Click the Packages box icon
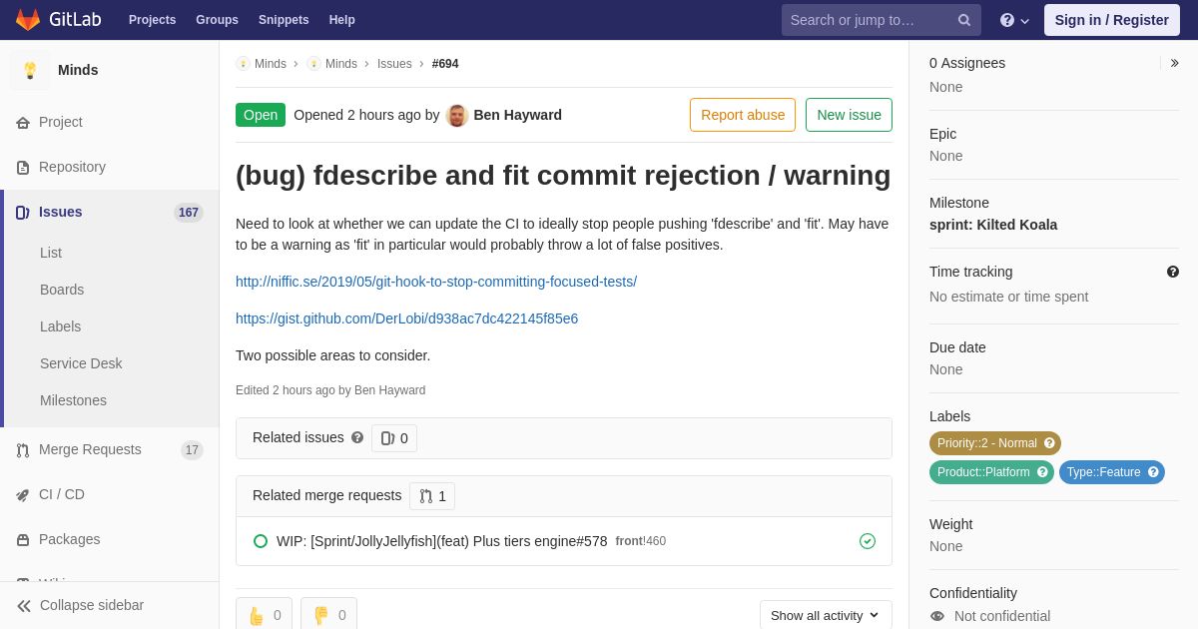Image resolution: width=1198 pixels, height=629 pixels. pos(23,540)
